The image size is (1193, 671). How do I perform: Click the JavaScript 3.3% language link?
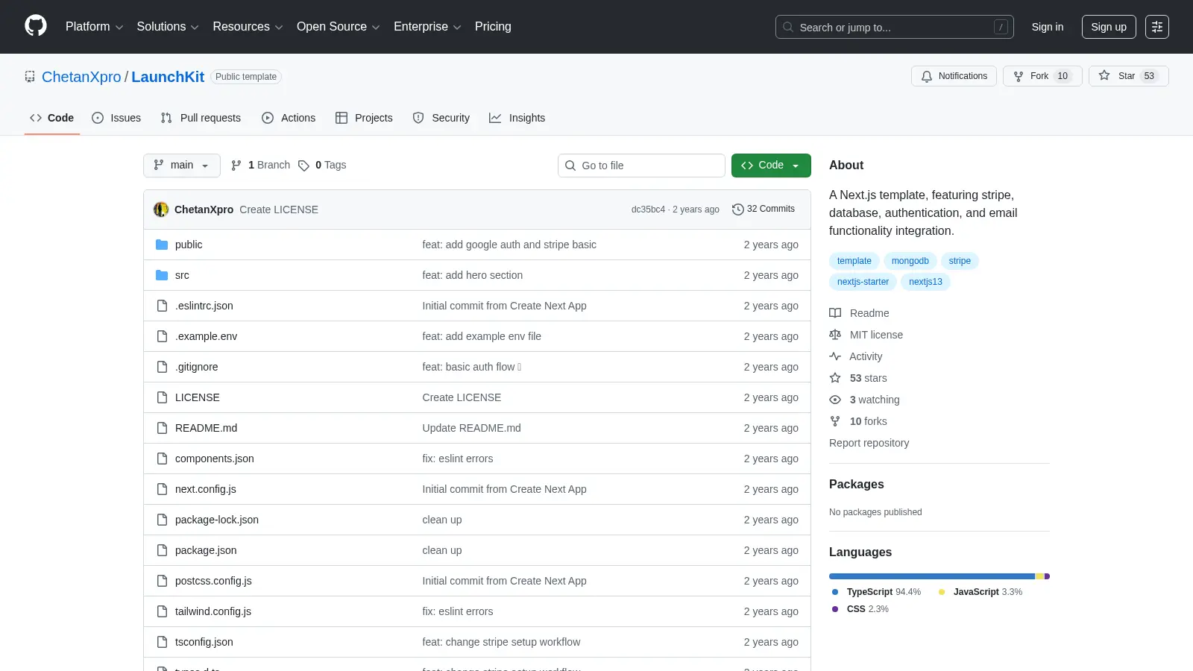pos(980,592)
